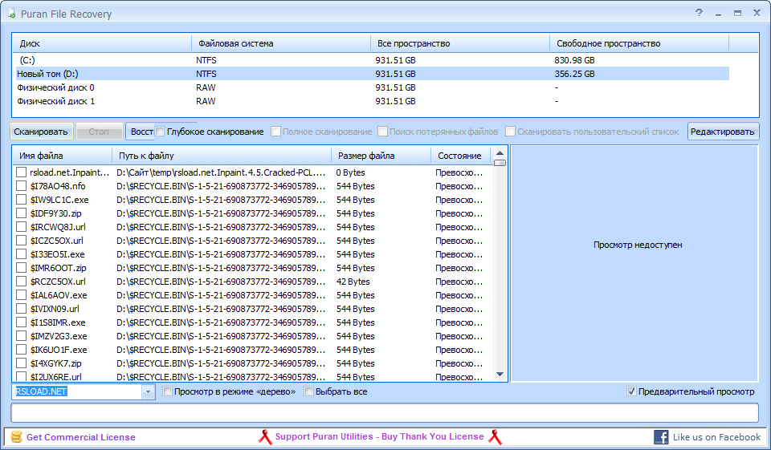Click the left red ribbon icon
The height and width of the screenshot is (450, 771).
click(x=265, y=437)
